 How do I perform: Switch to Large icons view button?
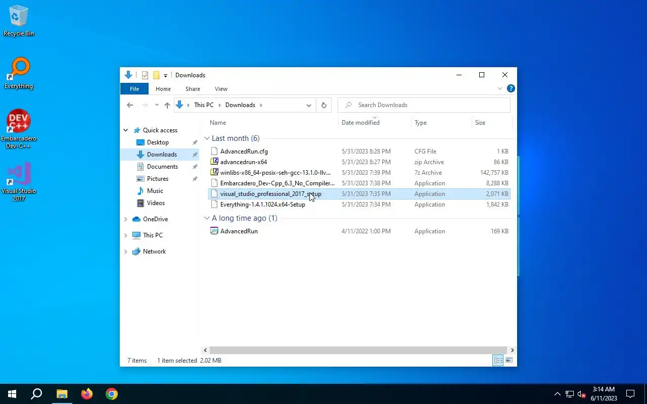509,360
